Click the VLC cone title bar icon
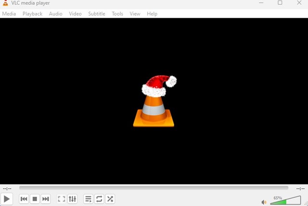The width and height of the screenshot is (308, 206). pos(5,3)
